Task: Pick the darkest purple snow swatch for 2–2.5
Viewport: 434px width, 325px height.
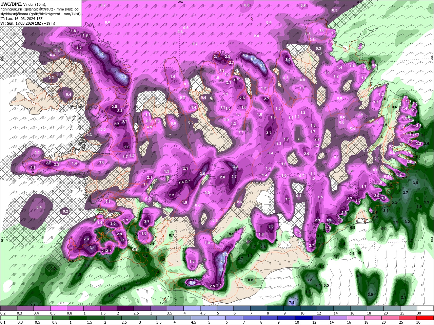Action: 125,308
